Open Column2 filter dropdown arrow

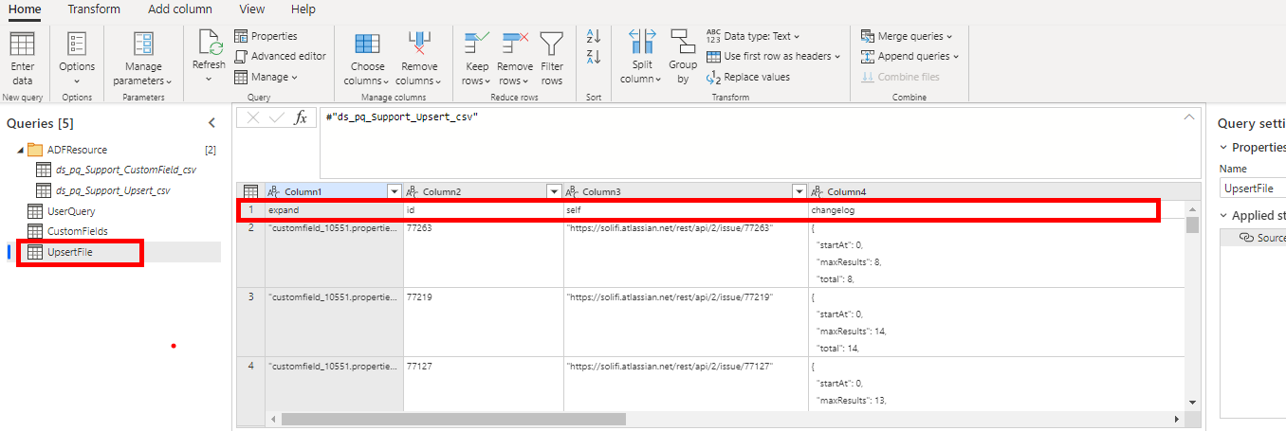tap(554, 191)
